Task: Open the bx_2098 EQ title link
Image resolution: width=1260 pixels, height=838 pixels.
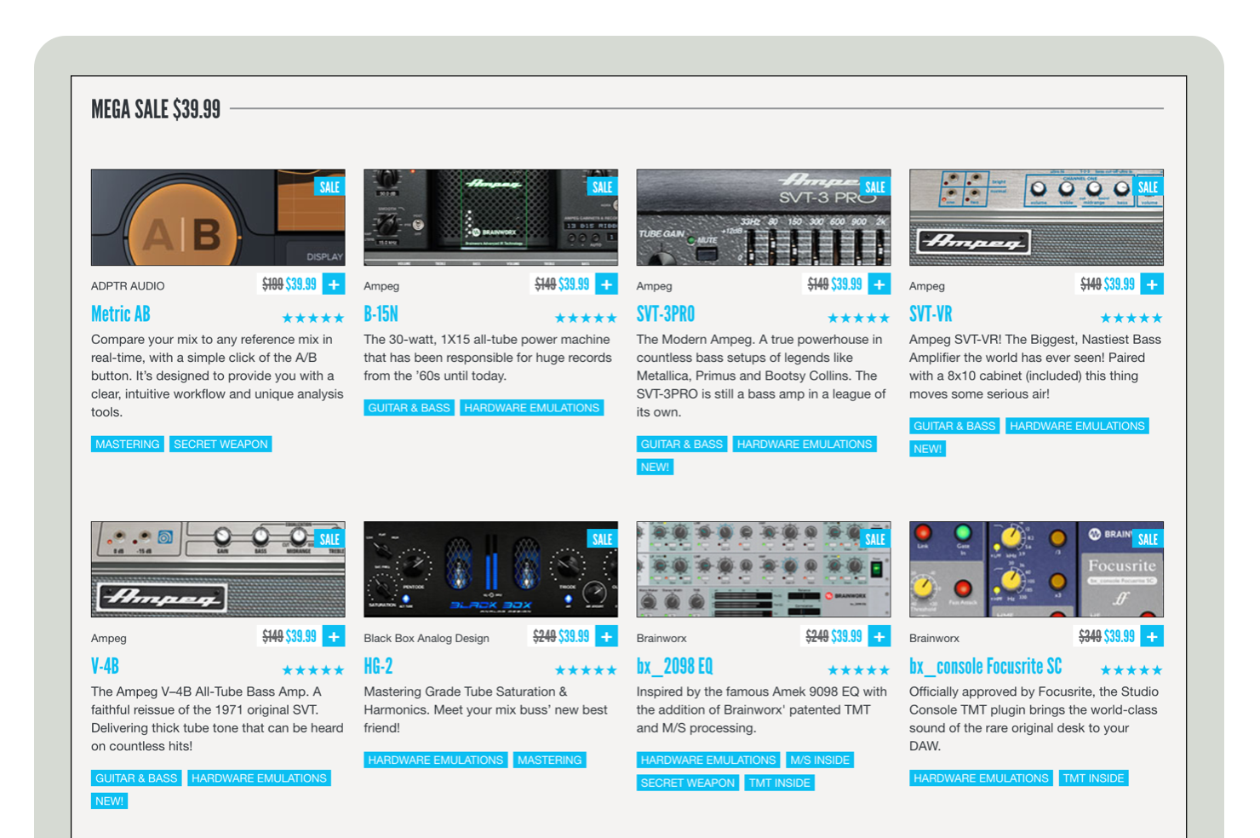Action: tap(675, 666)
